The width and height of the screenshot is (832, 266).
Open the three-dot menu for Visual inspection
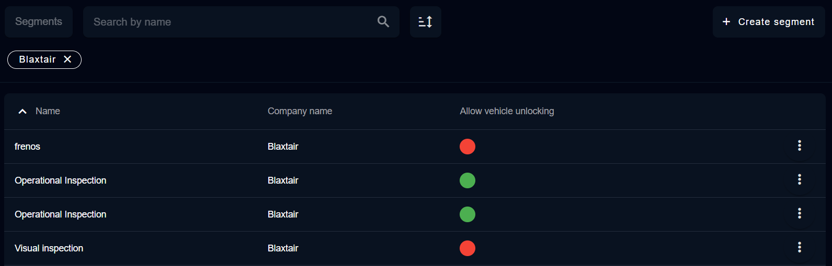[799, 248]
